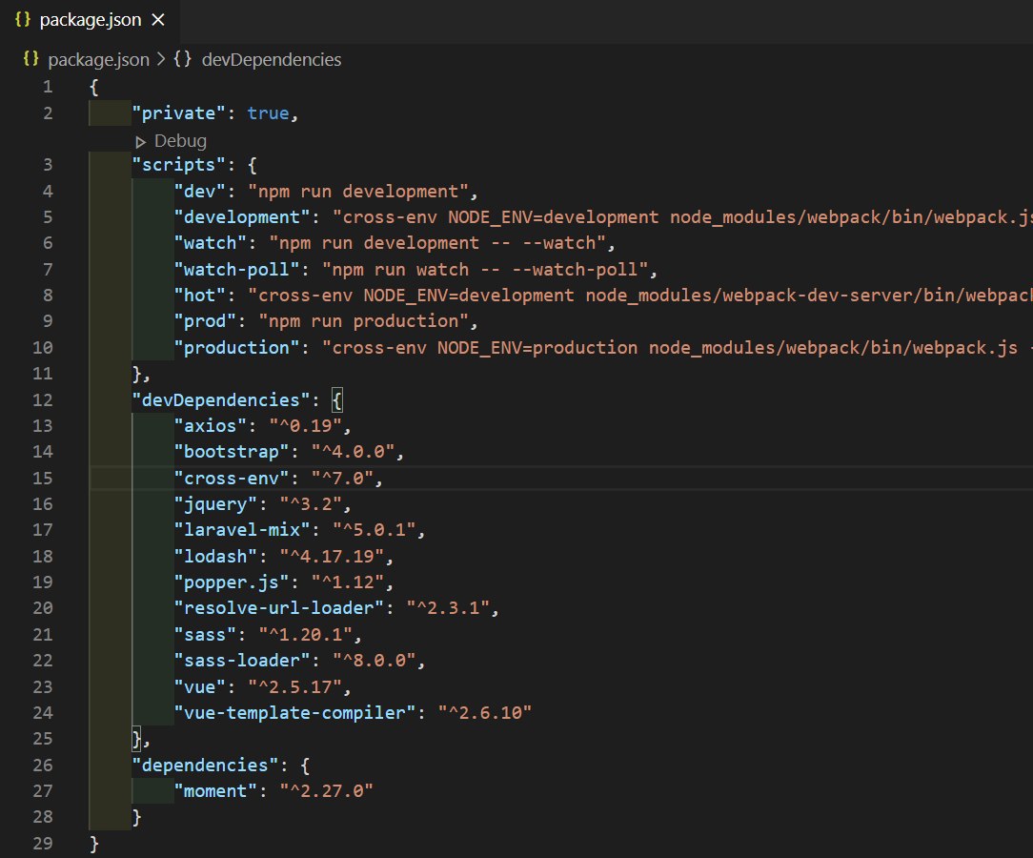Click the Debug code lens link
This screenshot has width=1033, height=858.
coord(180,141)
